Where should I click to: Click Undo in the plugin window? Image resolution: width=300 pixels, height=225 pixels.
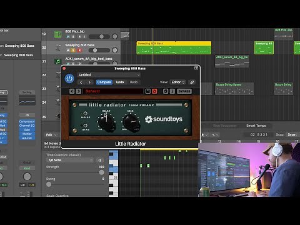pyautogui.click(x=120, y=82)
